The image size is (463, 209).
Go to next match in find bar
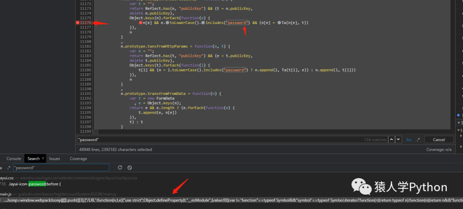coord(398,139)
